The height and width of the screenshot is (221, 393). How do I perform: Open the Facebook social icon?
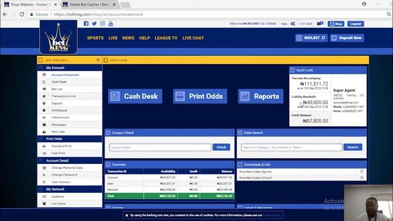point(86,23)
